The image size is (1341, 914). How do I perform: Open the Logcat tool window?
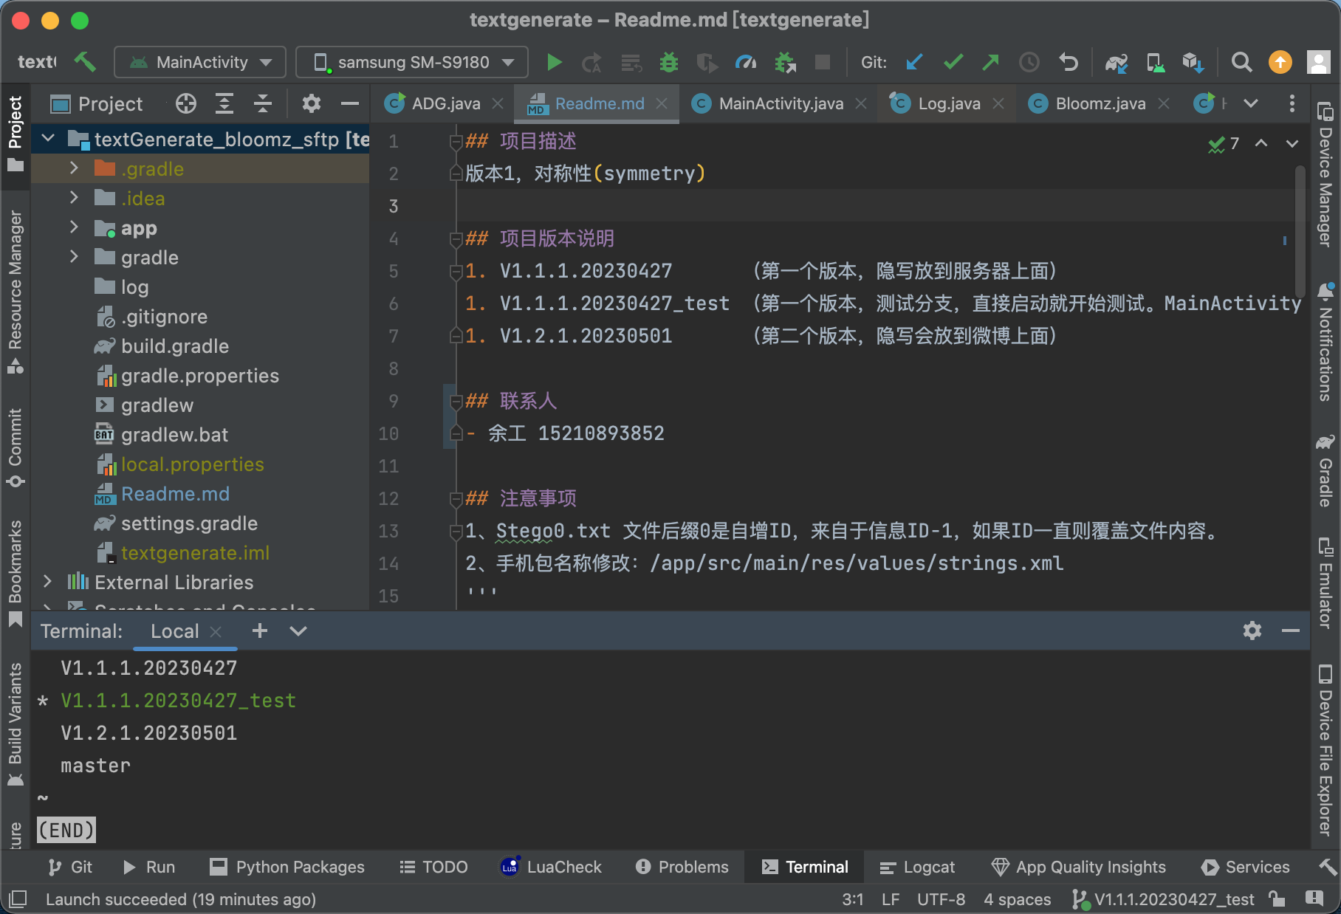(917, 867)
